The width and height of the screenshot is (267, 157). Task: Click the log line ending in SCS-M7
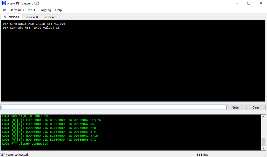52,120
